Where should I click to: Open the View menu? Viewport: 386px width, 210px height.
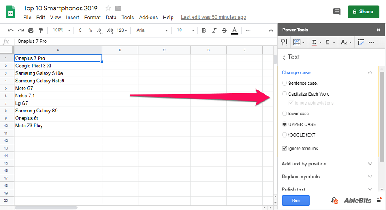point(55,18)
